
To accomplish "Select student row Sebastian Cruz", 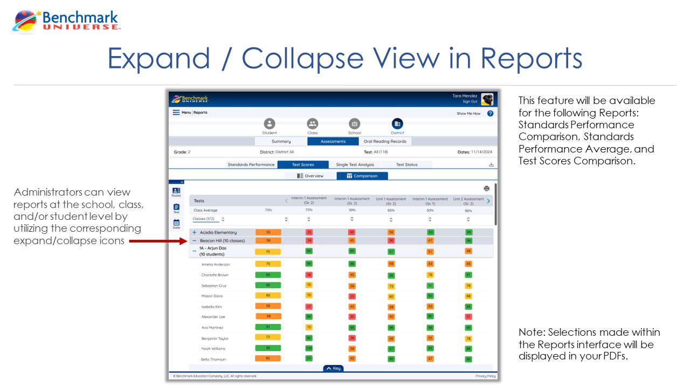I will coord(341,286).
